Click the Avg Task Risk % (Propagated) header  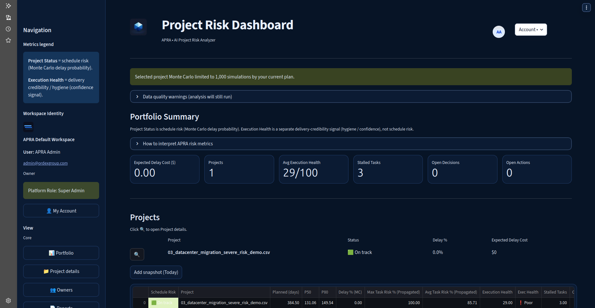pyautogui.click(x=451, y=292)
